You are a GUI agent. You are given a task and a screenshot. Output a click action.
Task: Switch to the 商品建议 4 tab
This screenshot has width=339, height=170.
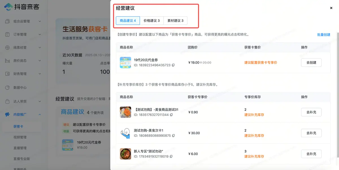(x=128, y=21)
